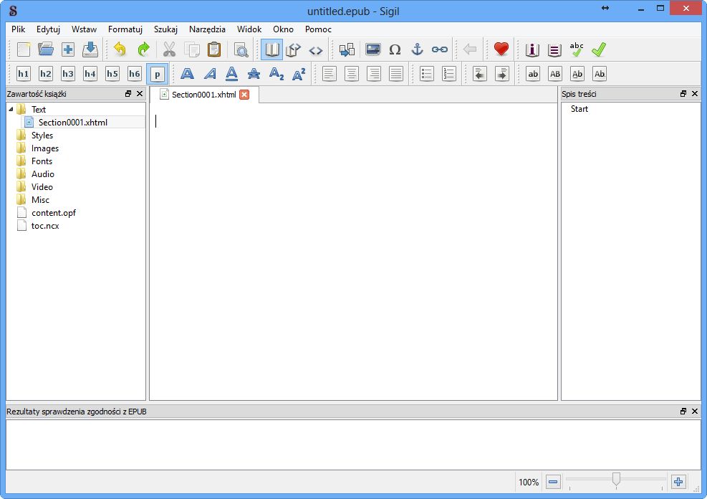This screenshot has width=707, height=499.
Task: Open the Metadata Editor icon
Action: (532, 49)
